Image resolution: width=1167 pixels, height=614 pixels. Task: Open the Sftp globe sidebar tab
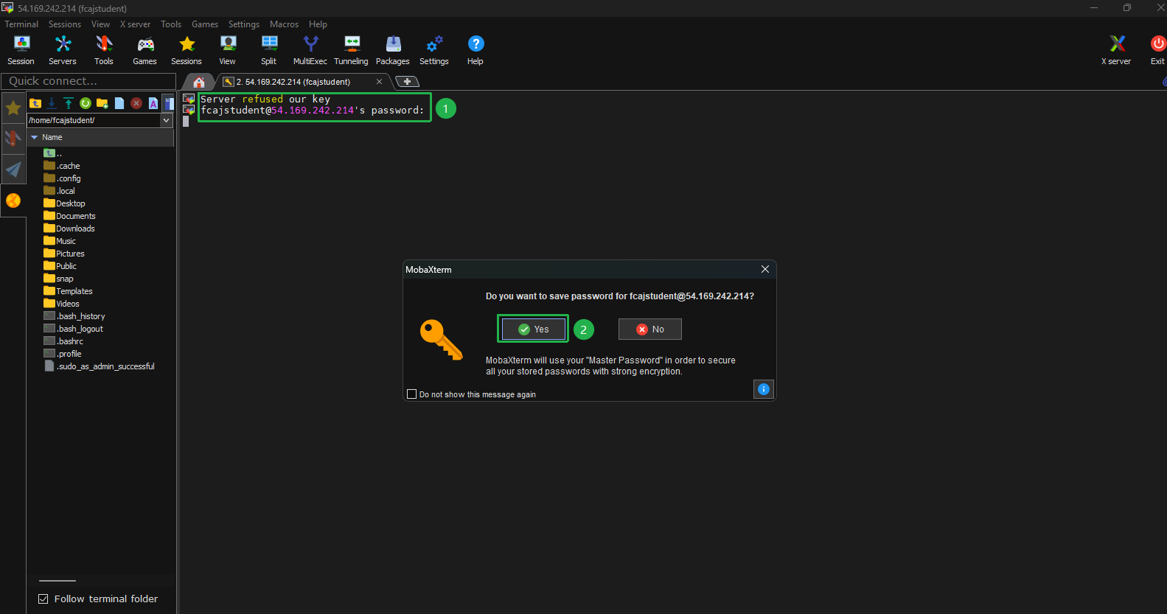[13, 200]
